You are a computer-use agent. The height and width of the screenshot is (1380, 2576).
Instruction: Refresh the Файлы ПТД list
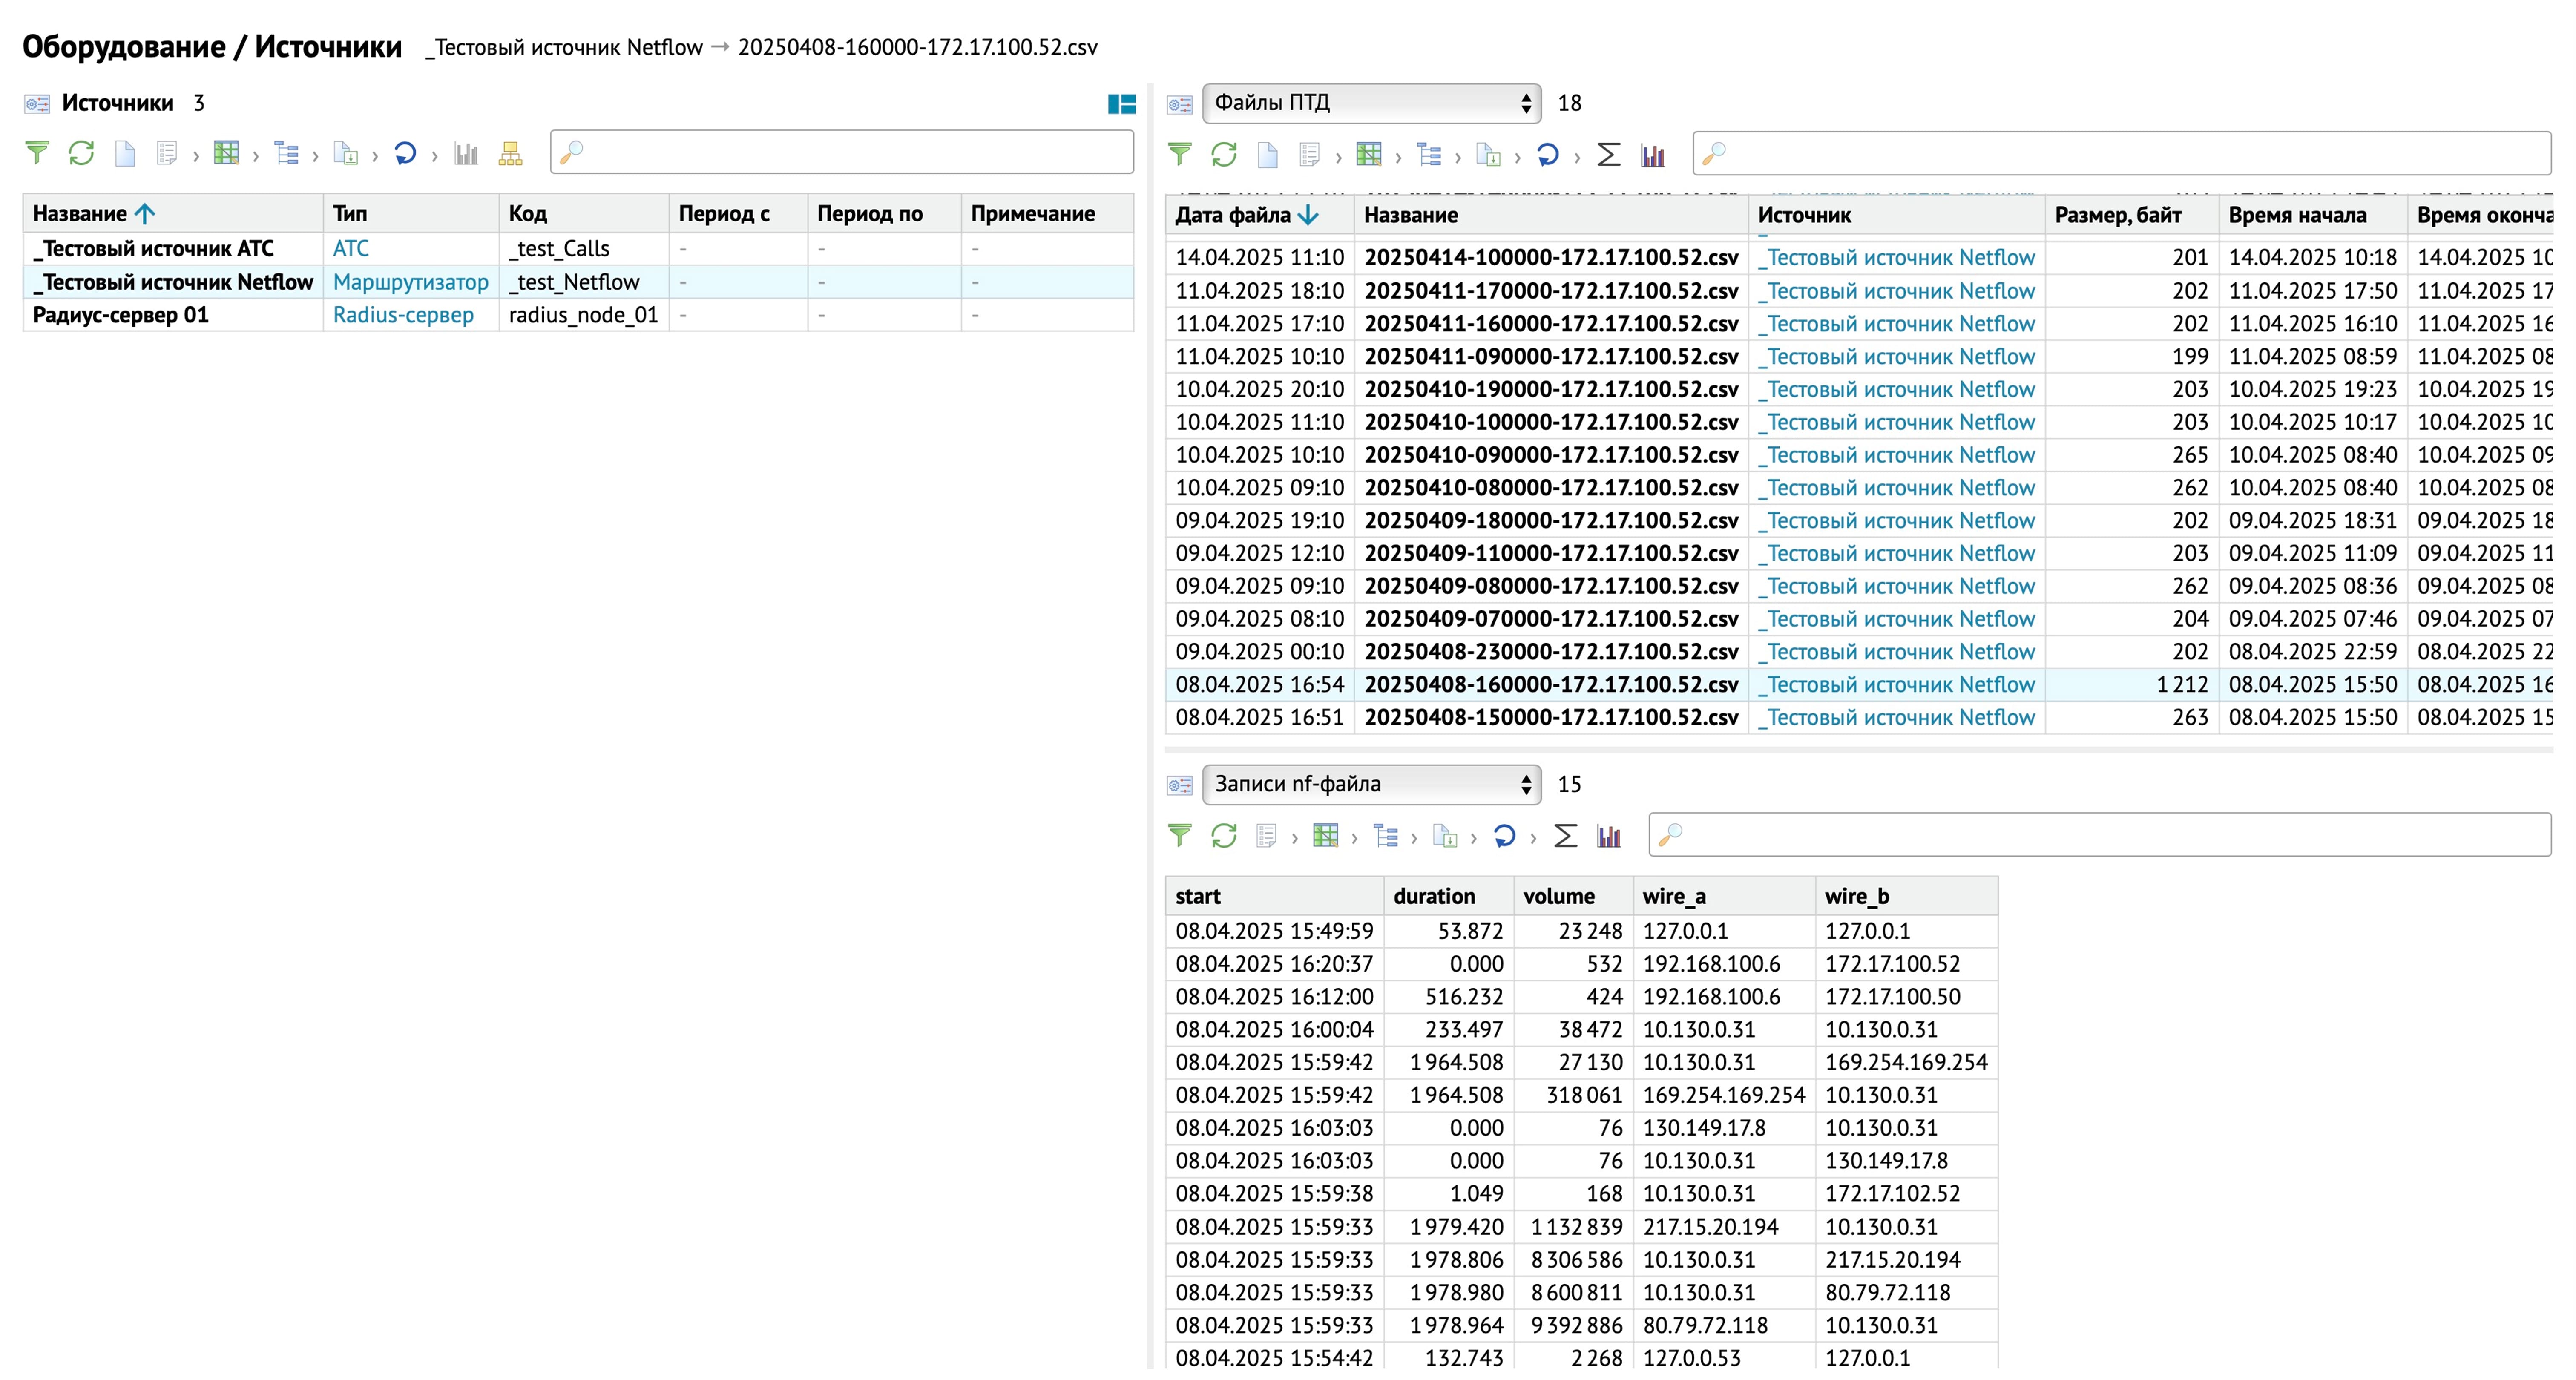1224,154
